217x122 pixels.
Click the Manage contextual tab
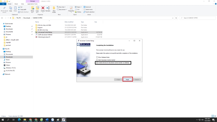click(x=33, y=1)
